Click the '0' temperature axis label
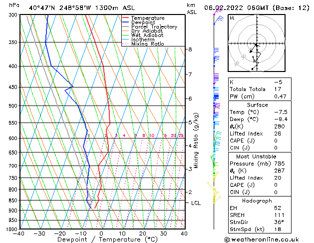314x243 pixels. (101, 233)
